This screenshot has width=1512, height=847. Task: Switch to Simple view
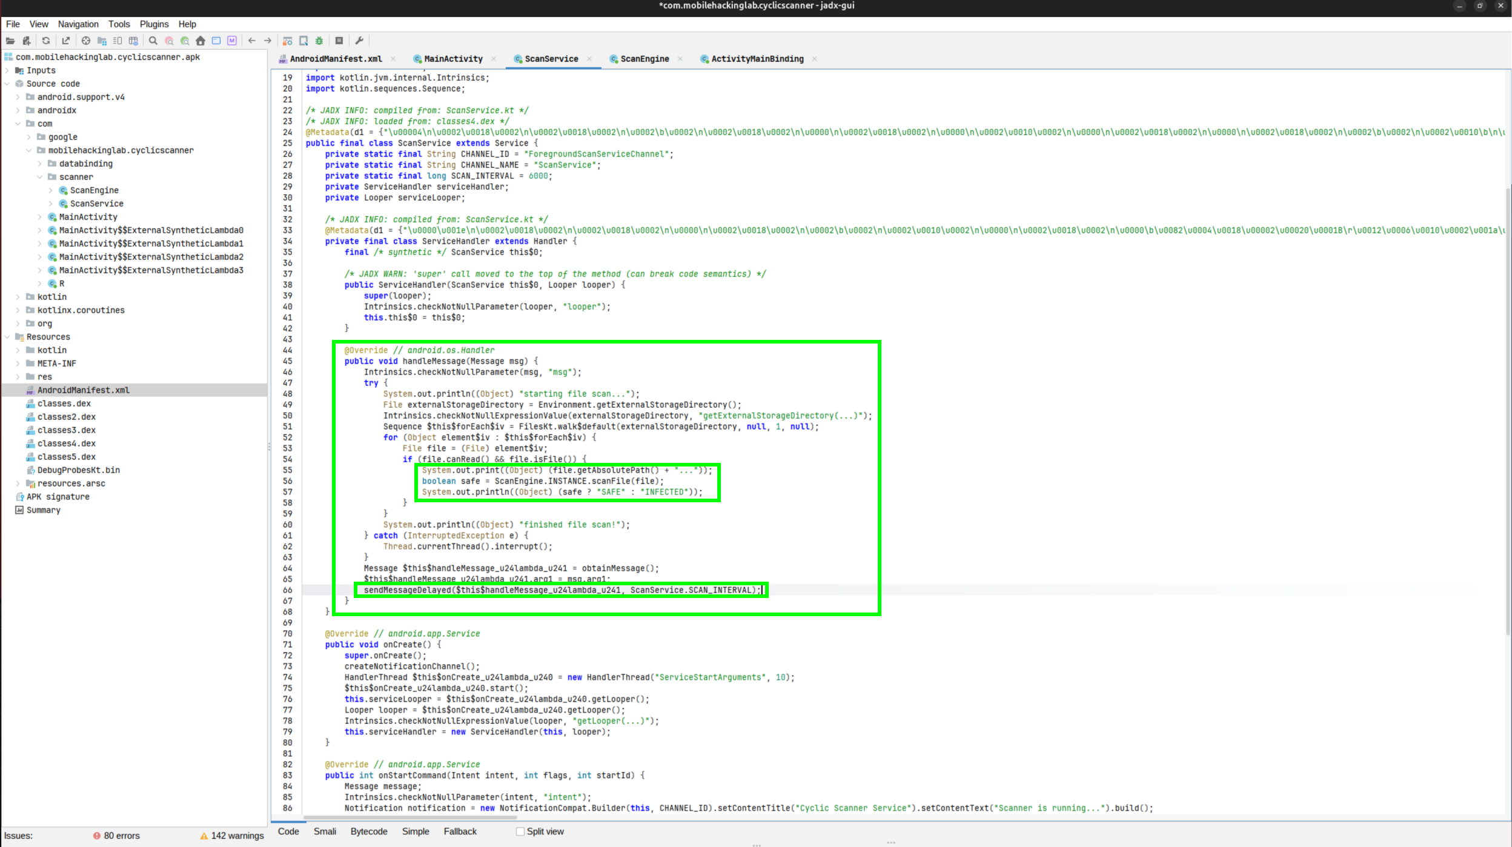[416, 831]
